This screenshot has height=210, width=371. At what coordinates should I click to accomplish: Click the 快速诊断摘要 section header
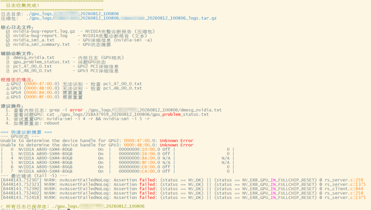pos(26,132)
